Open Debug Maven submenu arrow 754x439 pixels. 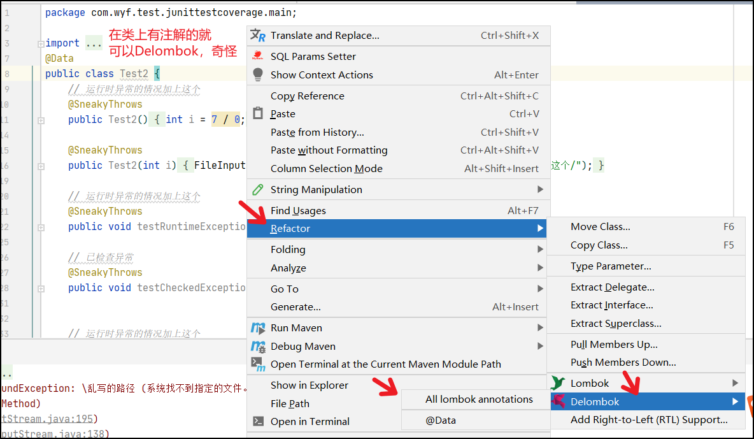coord(540,346)
